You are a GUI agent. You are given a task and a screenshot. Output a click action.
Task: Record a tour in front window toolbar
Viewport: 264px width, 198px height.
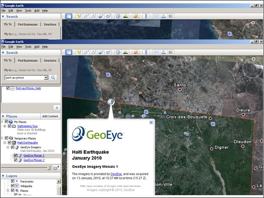click(x=108, y=52)
